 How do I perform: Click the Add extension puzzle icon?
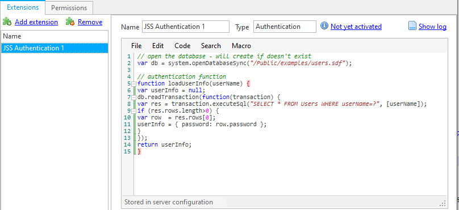click(x=7, y=22)
